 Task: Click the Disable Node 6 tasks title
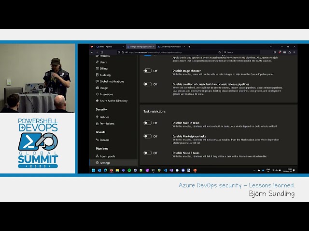[x=186, y=153]
